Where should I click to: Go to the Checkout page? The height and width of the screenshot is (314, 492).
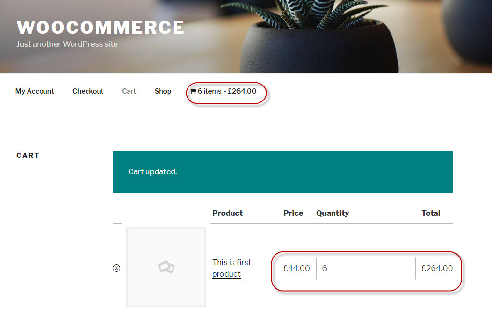(88, 91)
